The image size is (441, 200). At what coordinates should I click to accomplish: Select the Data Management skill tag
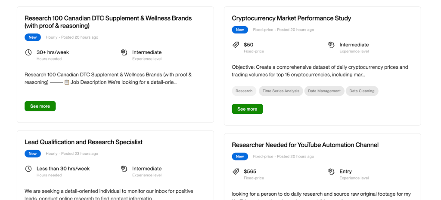pos(324,91)
